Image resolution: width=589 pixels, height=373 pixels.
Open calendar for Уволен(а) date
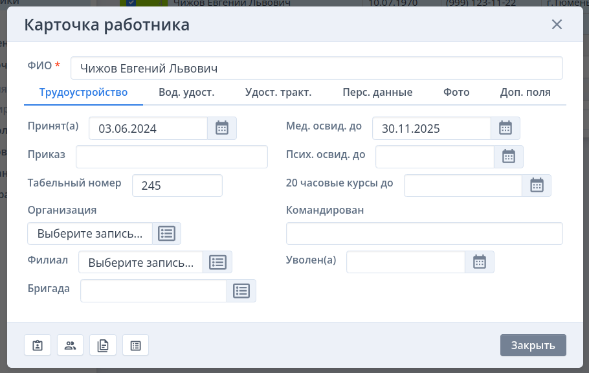pyautogui.click(x=480, y=262)
